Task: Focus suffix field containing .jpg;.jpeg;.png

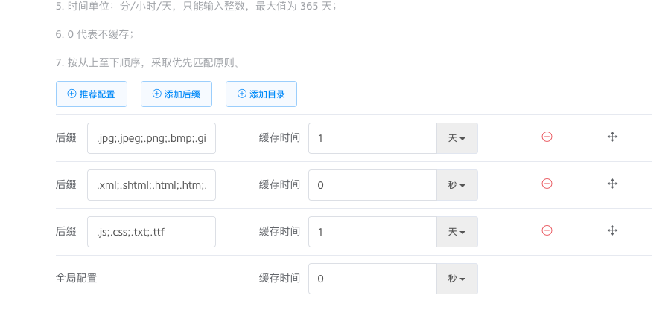Action: 151,138
